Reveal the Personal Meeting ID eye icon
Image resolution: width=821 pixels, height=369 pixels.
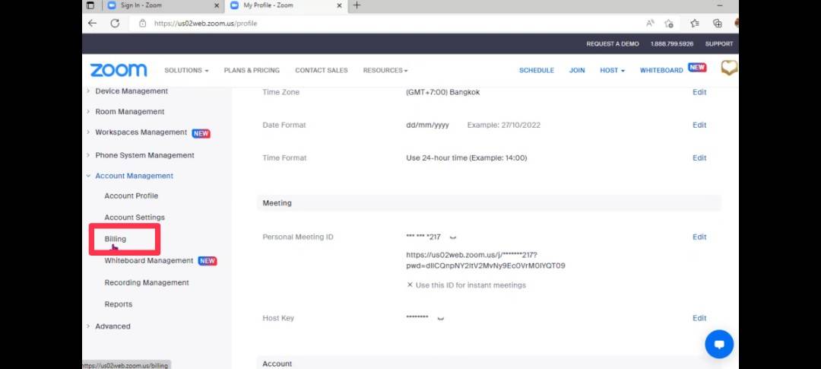coord(452,237)
